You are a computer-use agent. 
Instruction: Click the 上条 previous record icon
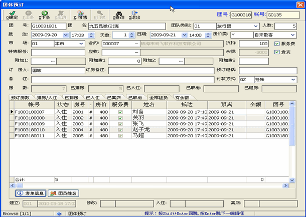click(28, 14)
